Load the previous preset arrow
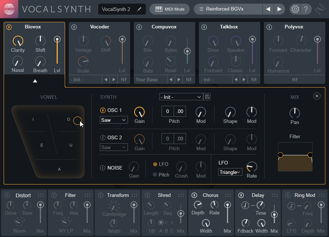329x237 pixels. (268, 9)
